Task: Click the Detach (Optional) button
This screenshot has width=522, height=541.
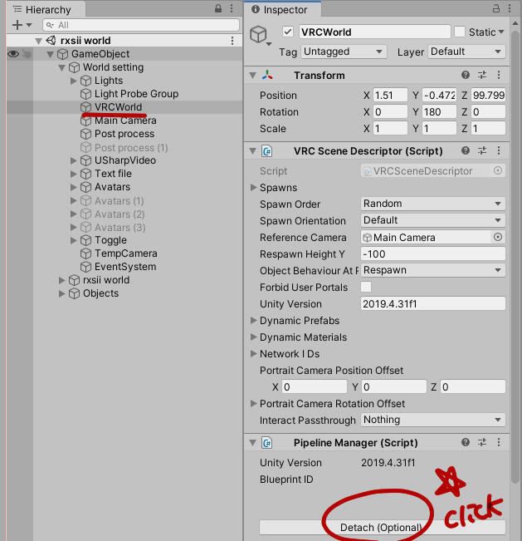Action: coord(382,528)
